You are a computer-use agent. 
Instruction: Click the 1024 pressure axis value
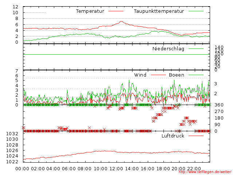tap(12, 156)
